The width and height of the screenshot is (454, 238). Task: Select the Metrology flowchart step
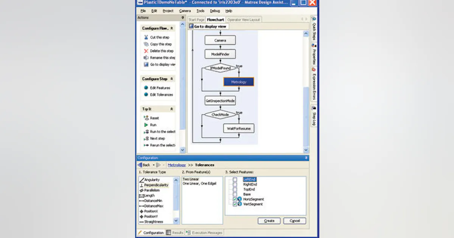point(239,82)
